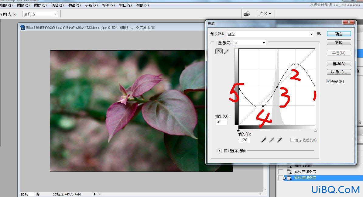Open the status bar document info arrow
The image size is (363, 197).
click(x=95, y=194)
